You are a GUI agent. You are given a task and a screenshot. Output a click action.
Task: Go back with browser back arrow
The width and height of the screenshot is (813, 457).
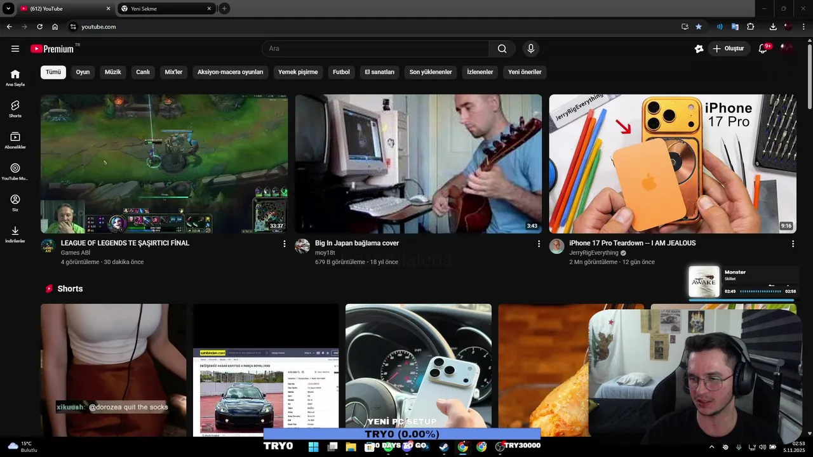pos(9,27)
